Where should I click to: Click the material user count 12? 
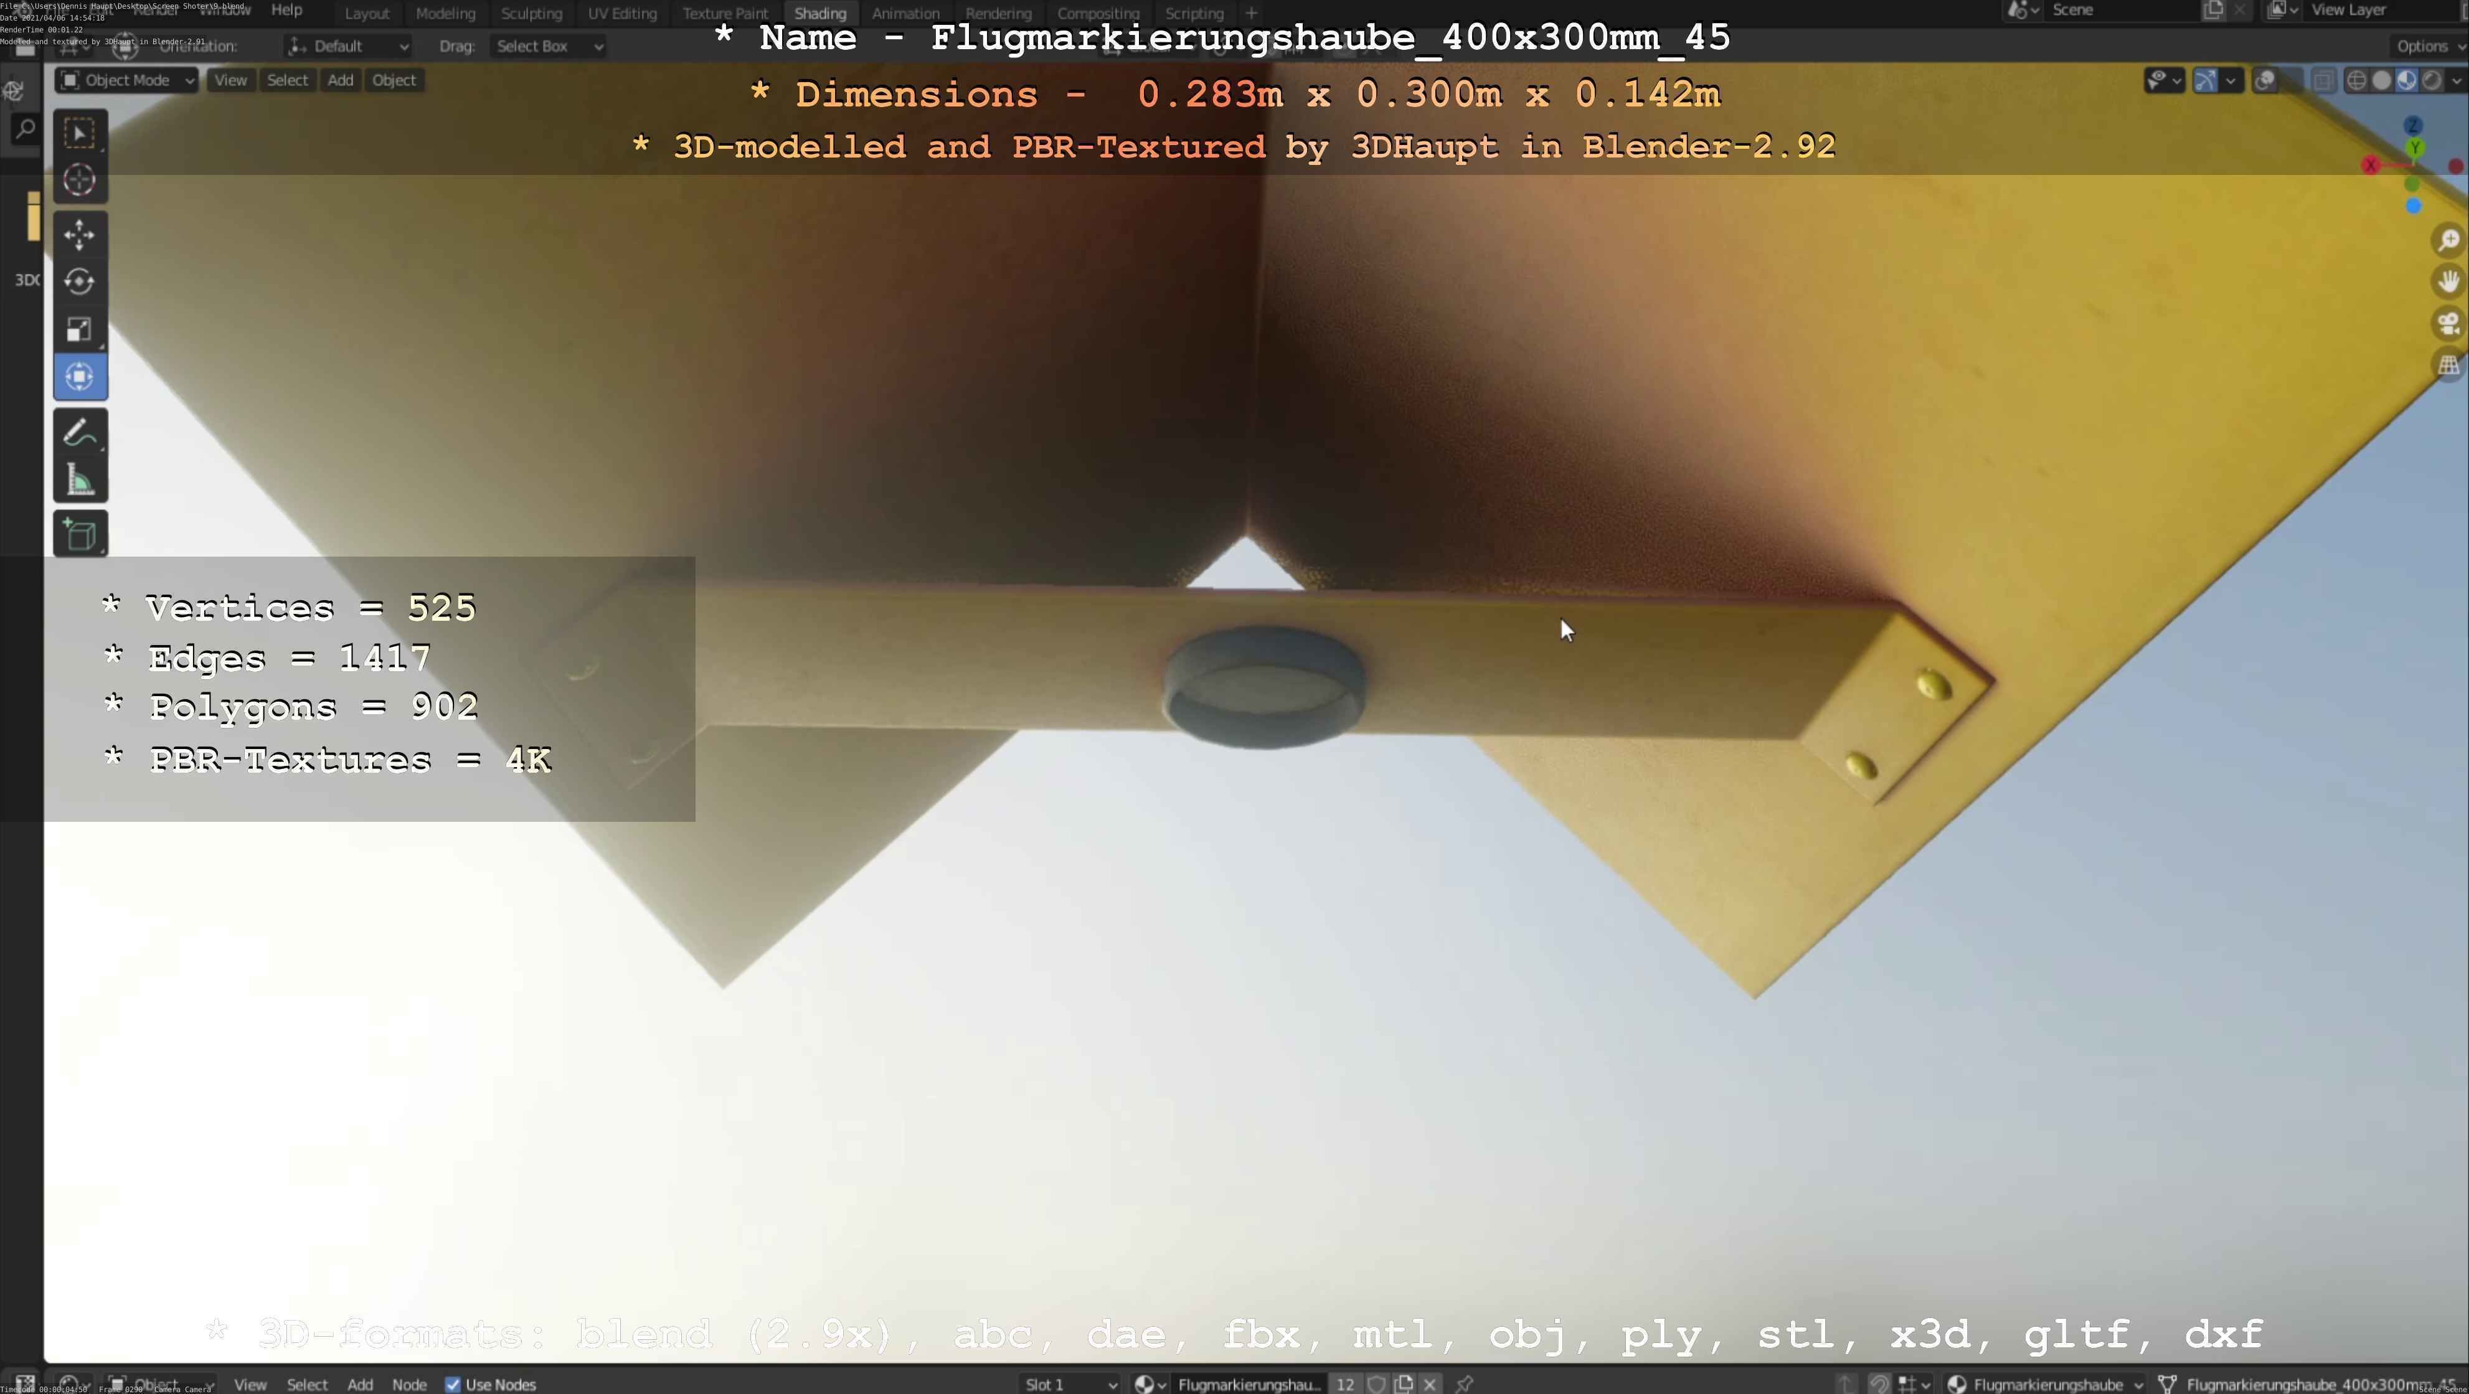tap(1346, 1383)
